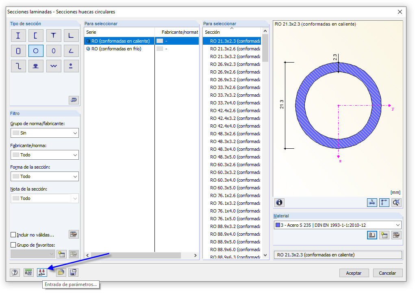Select the channel U-section type icon
Viewport: 415px width, 293px height.
coord(36,35)
